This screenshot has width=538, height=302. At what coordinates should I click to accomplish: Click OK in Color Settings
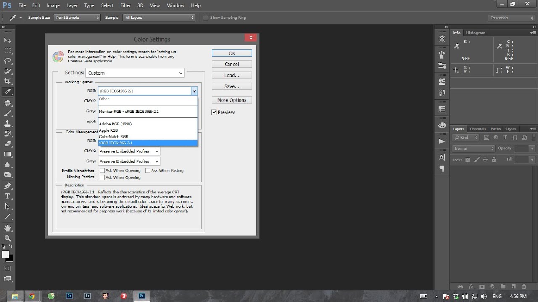(232, 53)
